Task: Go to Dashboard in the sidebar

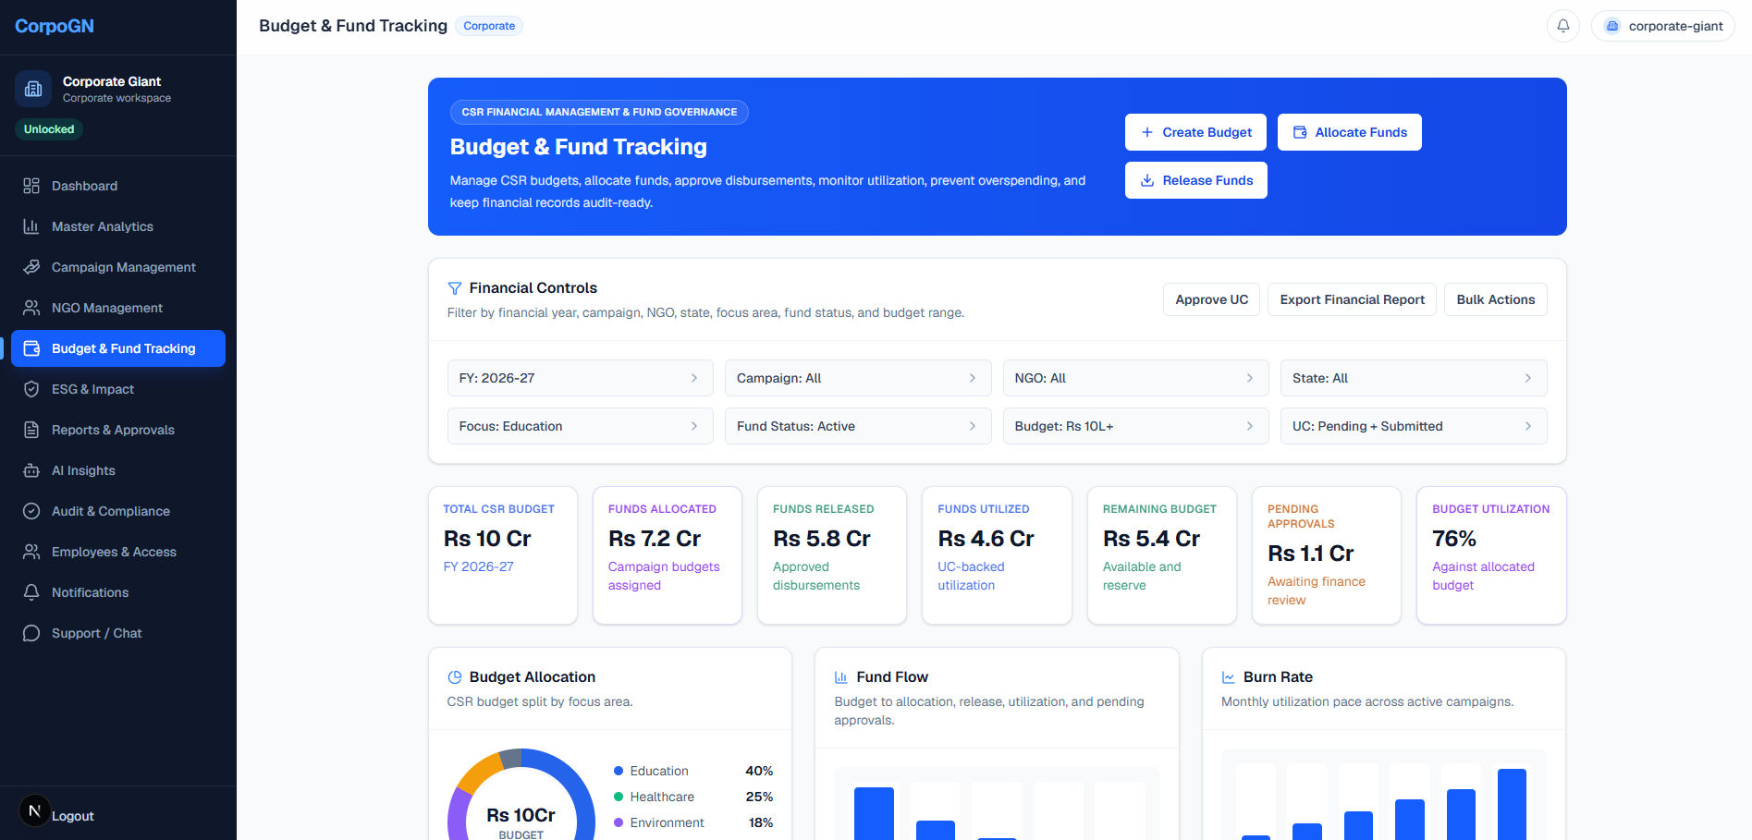Action: [118, 186]
